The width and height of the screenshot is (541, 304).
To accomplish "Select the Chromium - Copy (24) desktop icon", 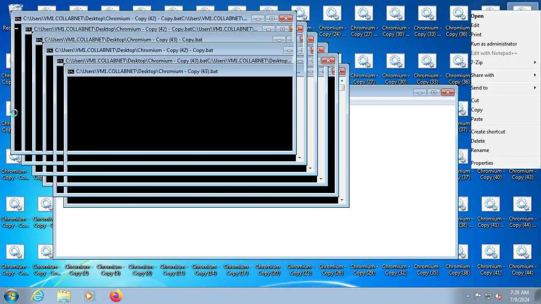I will click(332, 22).
